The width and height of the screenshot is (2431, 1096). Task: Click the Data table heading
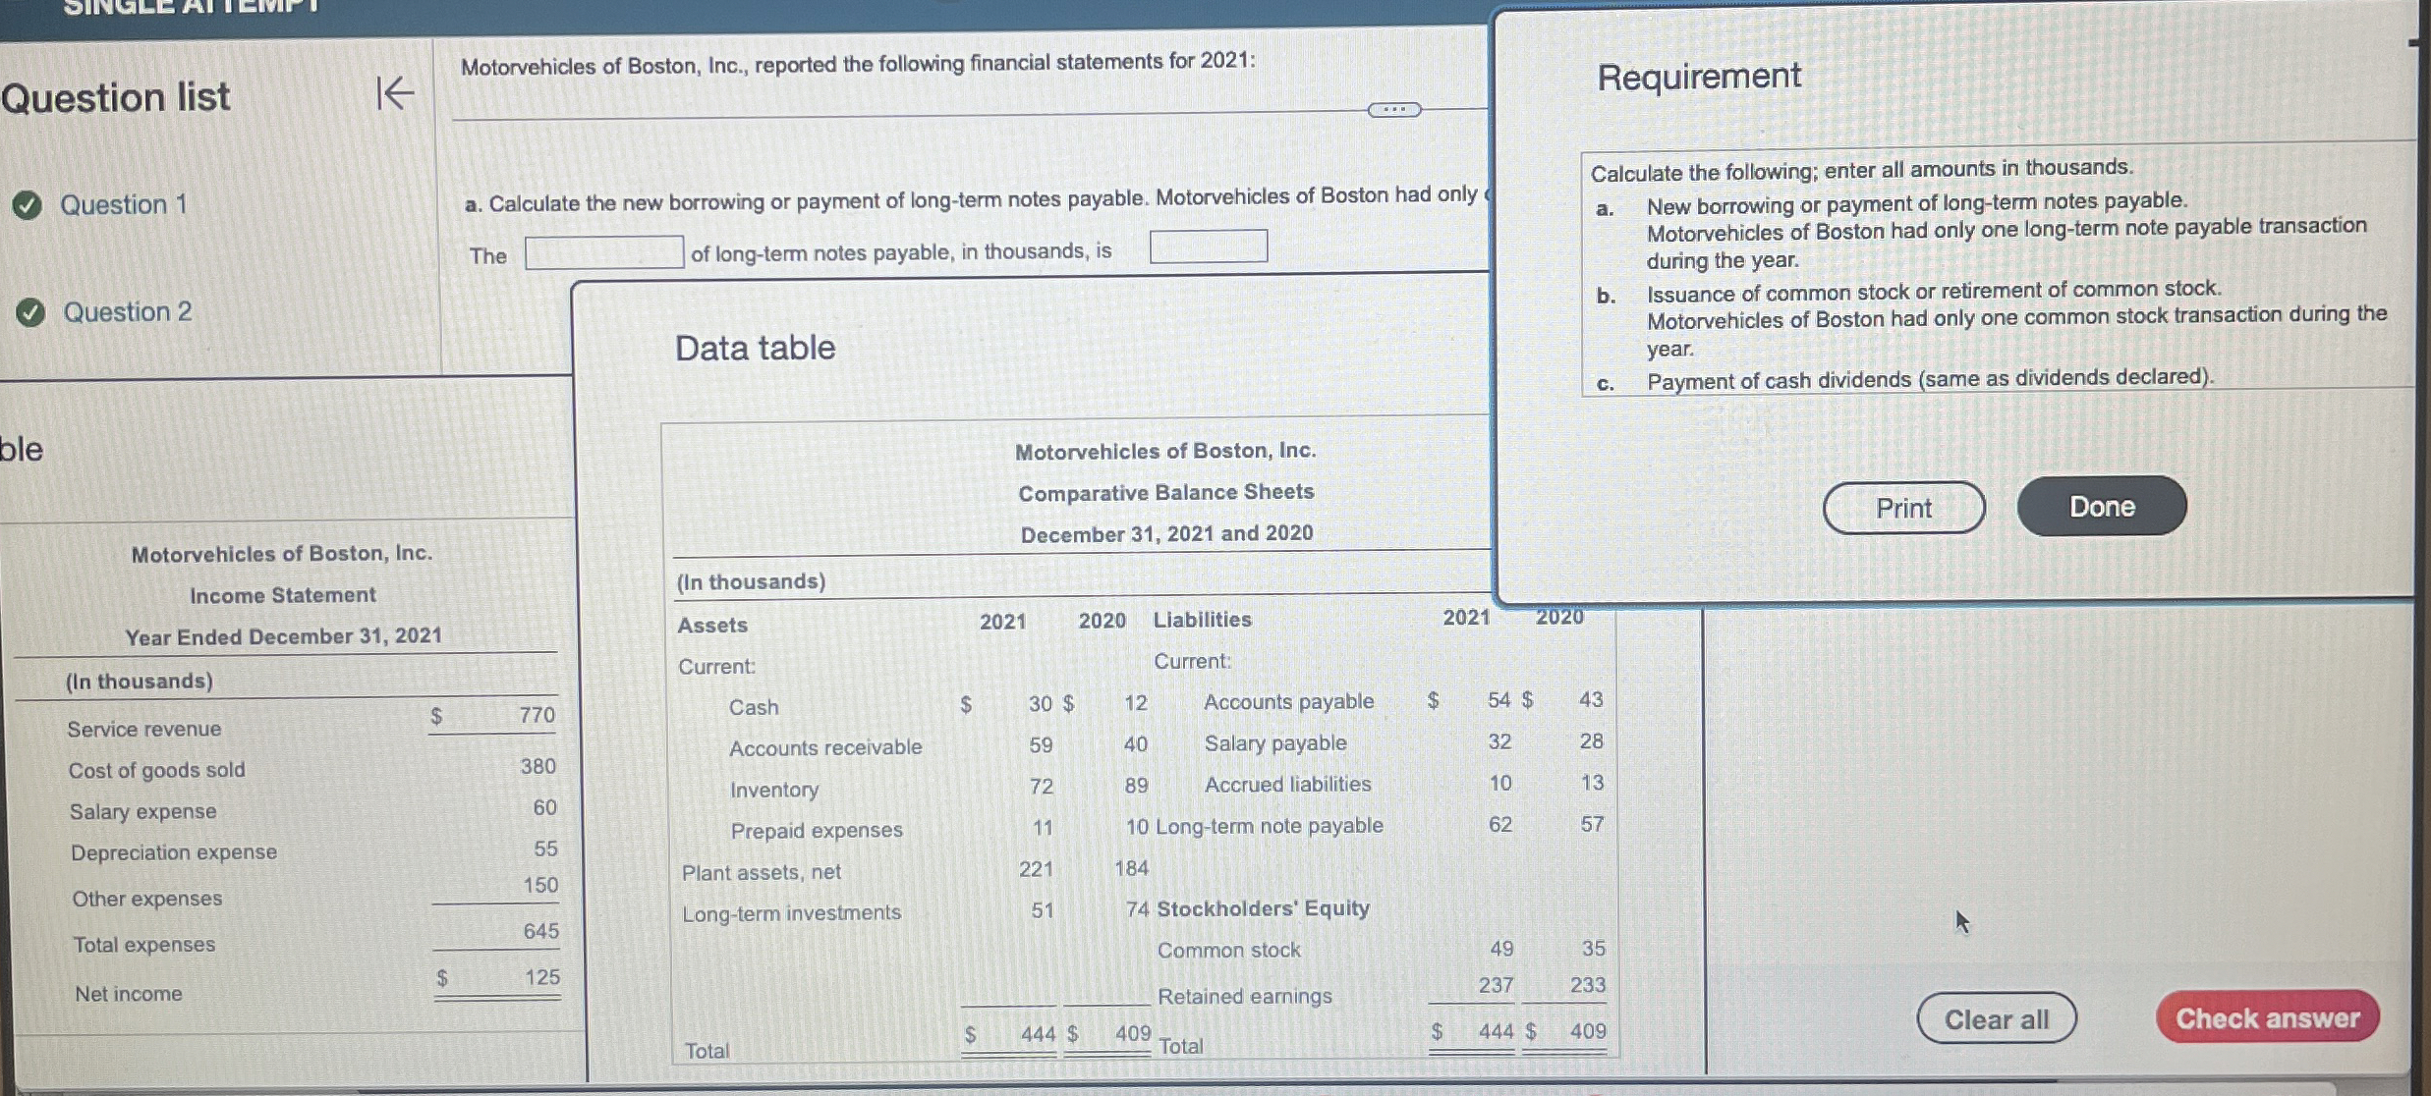click(755, 348)
